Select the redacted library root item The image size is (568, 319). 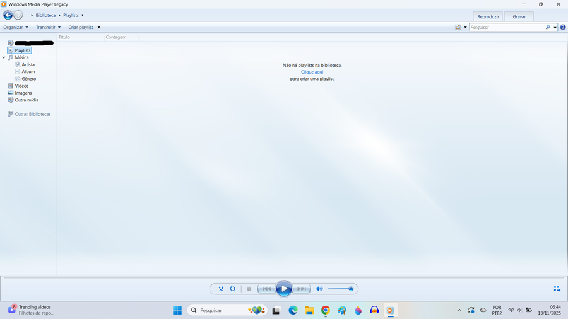click(31, 43)
